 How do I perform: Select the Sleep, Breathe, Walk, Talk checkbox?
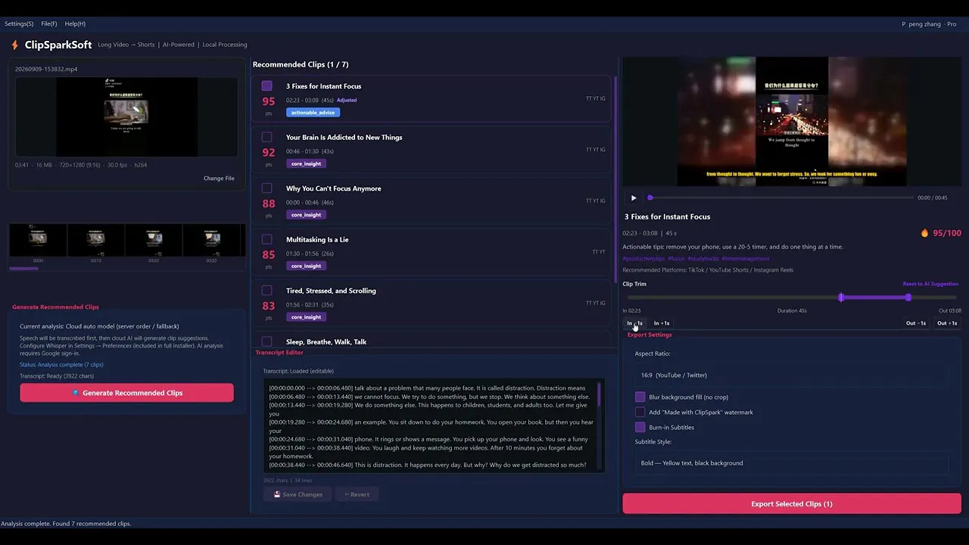[266, 341]
